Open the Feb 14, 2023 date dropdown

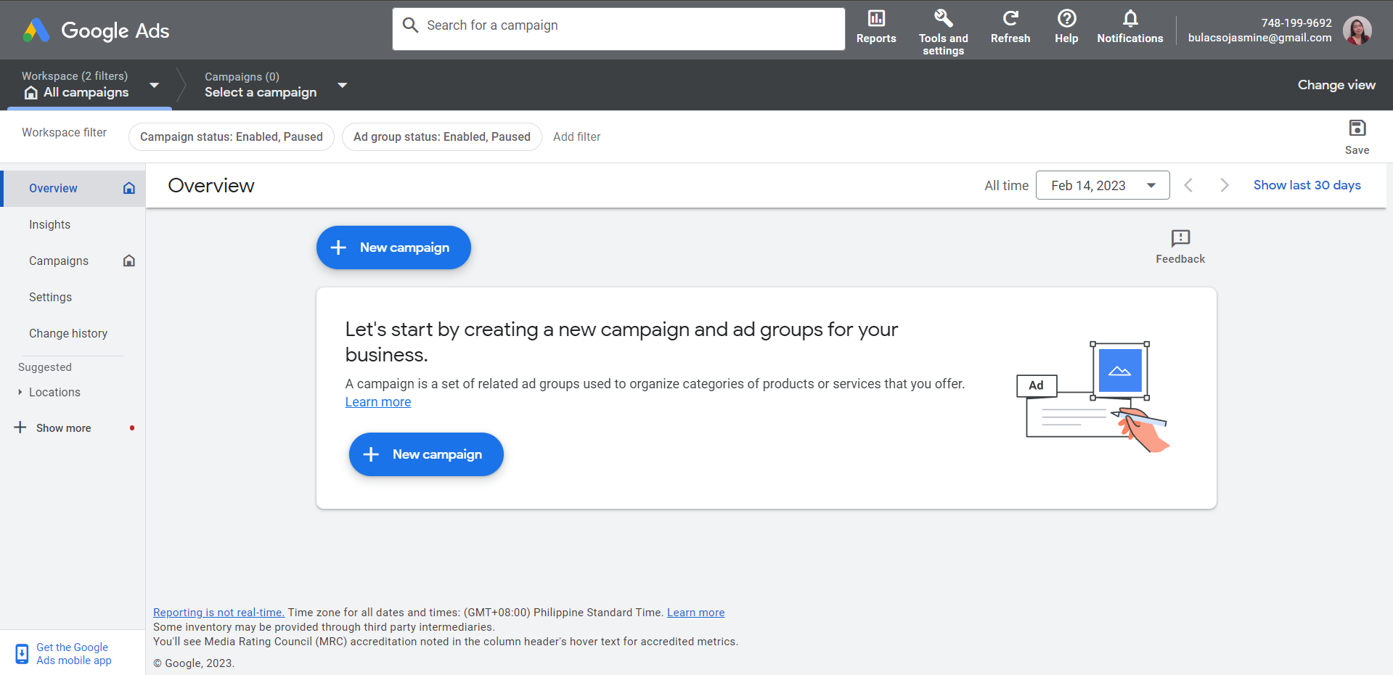click(1103, 185)
